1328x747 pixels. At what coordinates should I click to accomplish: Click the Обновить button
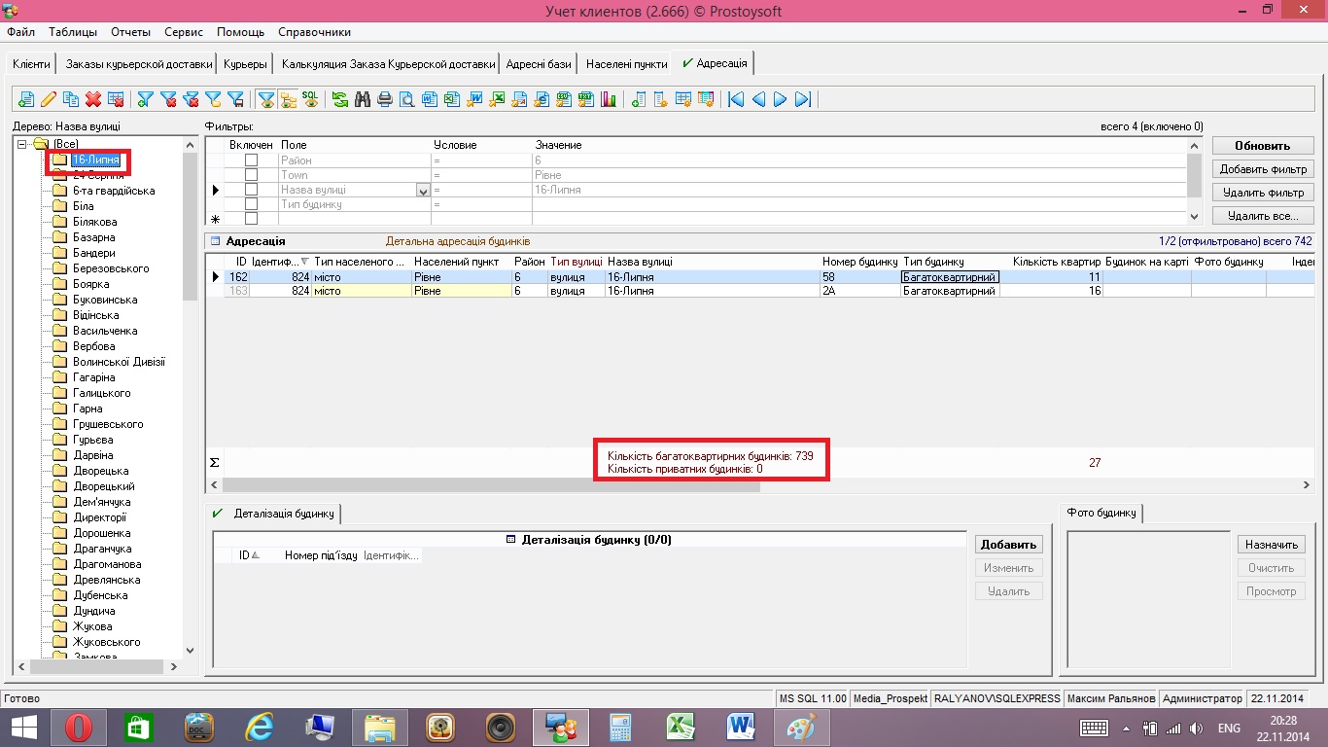pyautogui.click(x=1262, y=146)
